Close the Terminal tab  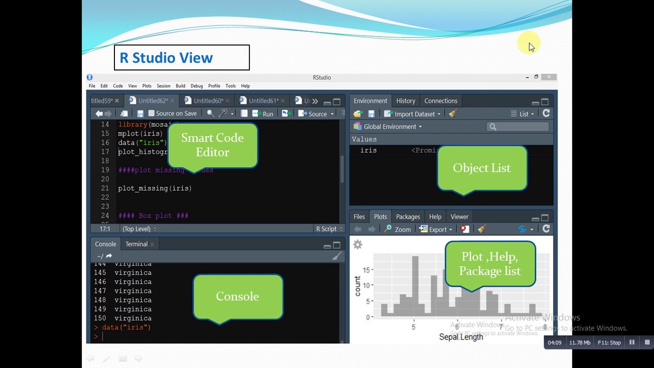152,244
